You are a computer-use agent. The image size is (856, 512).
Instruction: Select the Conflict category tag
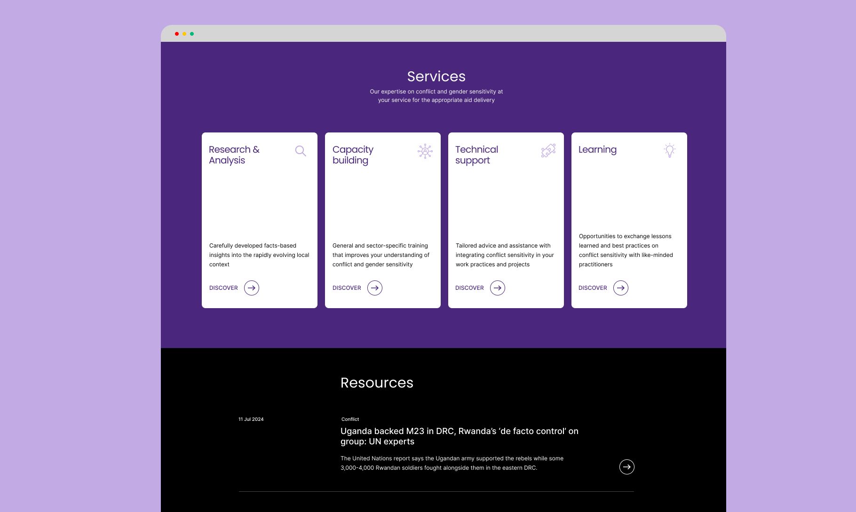[x=350, y=419]
